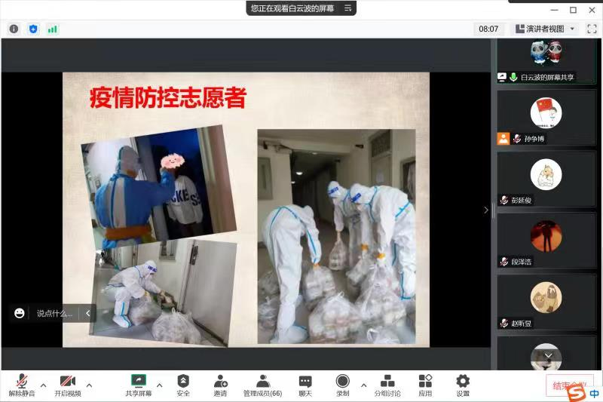Click the 说点什么 chat input

pyautogui.click(x=54, y=313)
